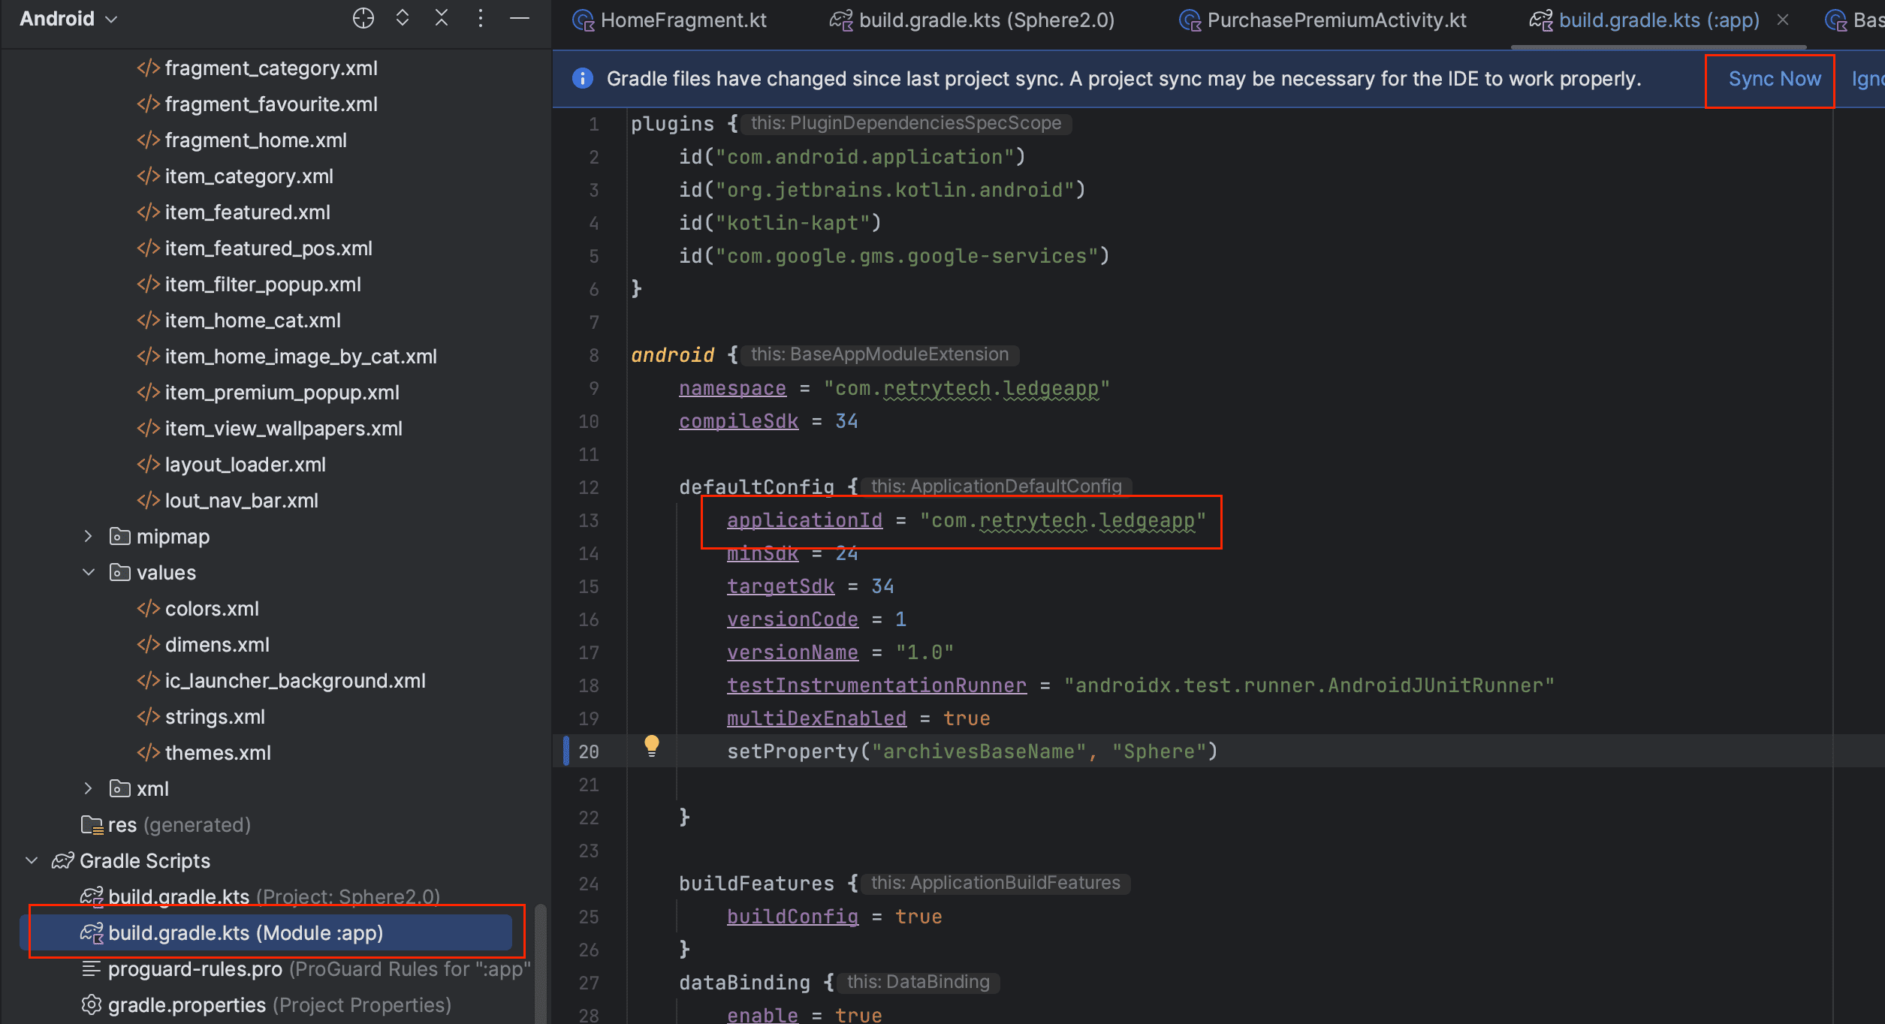Image resolution: width=1885 pixels, height=1024 pixels.
Task: Hide the project tool window with dash icon
Action: (x=520, y=18)
